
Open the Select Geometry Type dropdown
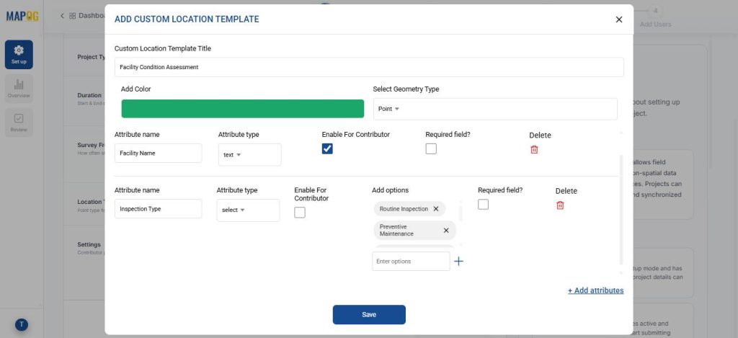[x=495, y=109]
